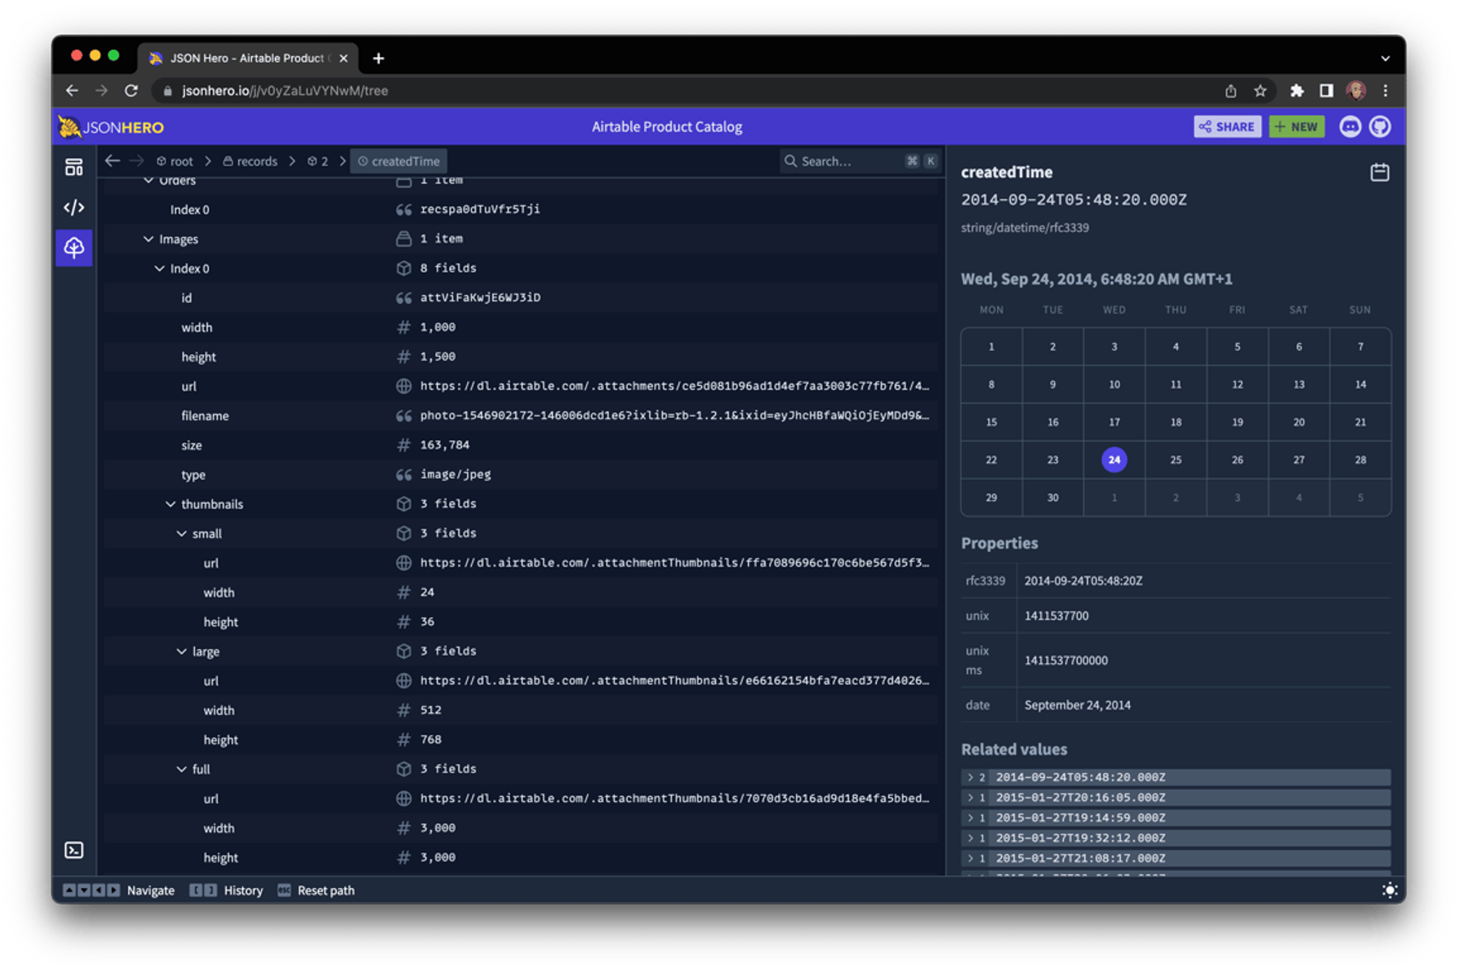The height and width of the screenshot is (971, 1457).
Task: Click the SHARE button
Action: tap(1228, 126)
